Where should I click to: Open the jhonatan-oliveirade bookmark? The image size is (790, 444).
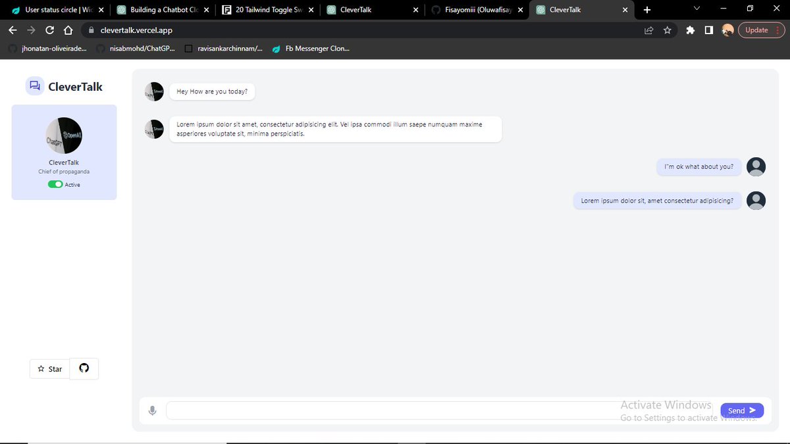pyautogui.click(x=47, y=49)
